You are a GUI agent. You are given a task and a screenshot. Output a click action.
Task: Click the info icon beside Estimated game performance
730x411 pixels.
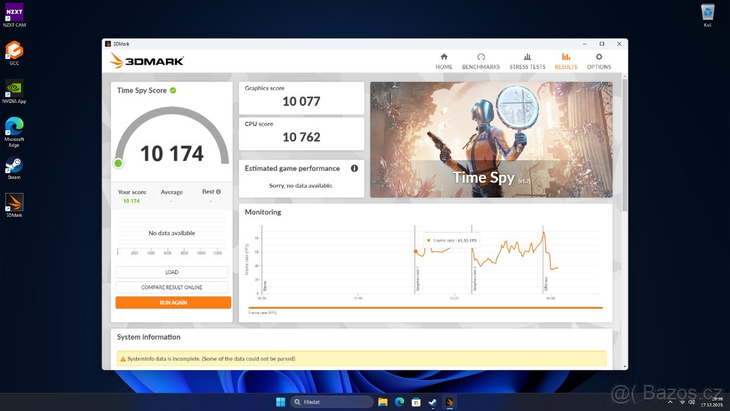click(x=354, y=168)
